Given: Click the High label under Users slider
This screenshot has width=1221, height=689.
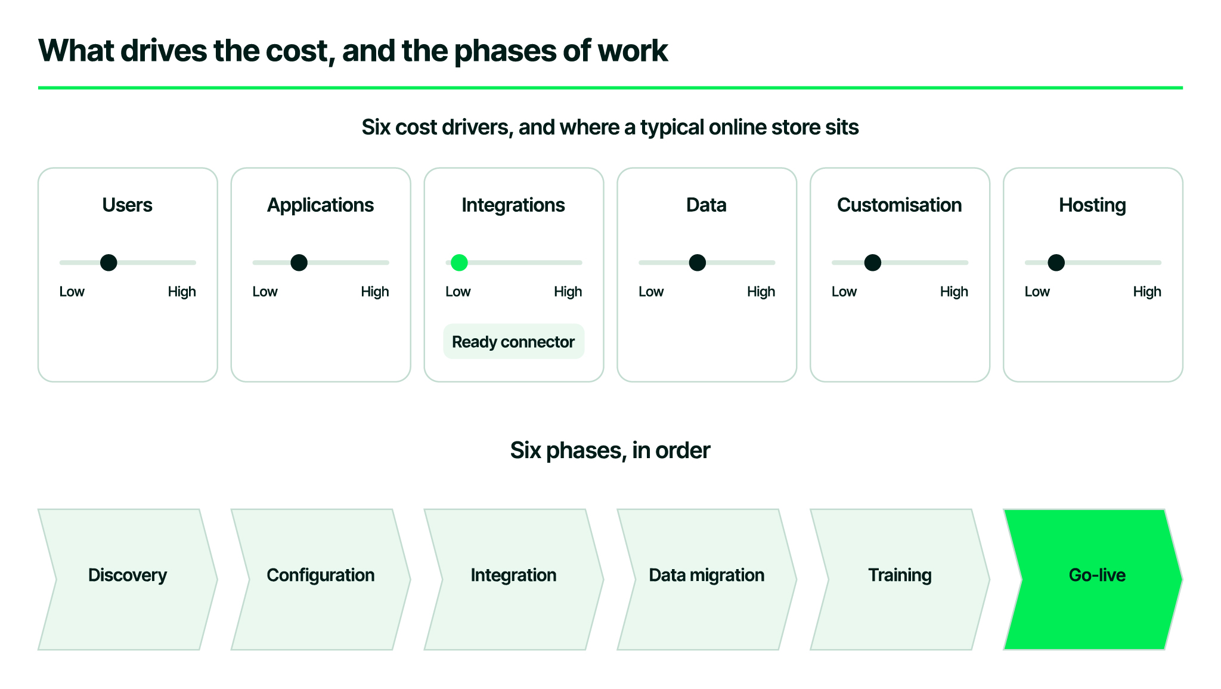Looking at the screenshot, I should [x=182, y=292].
